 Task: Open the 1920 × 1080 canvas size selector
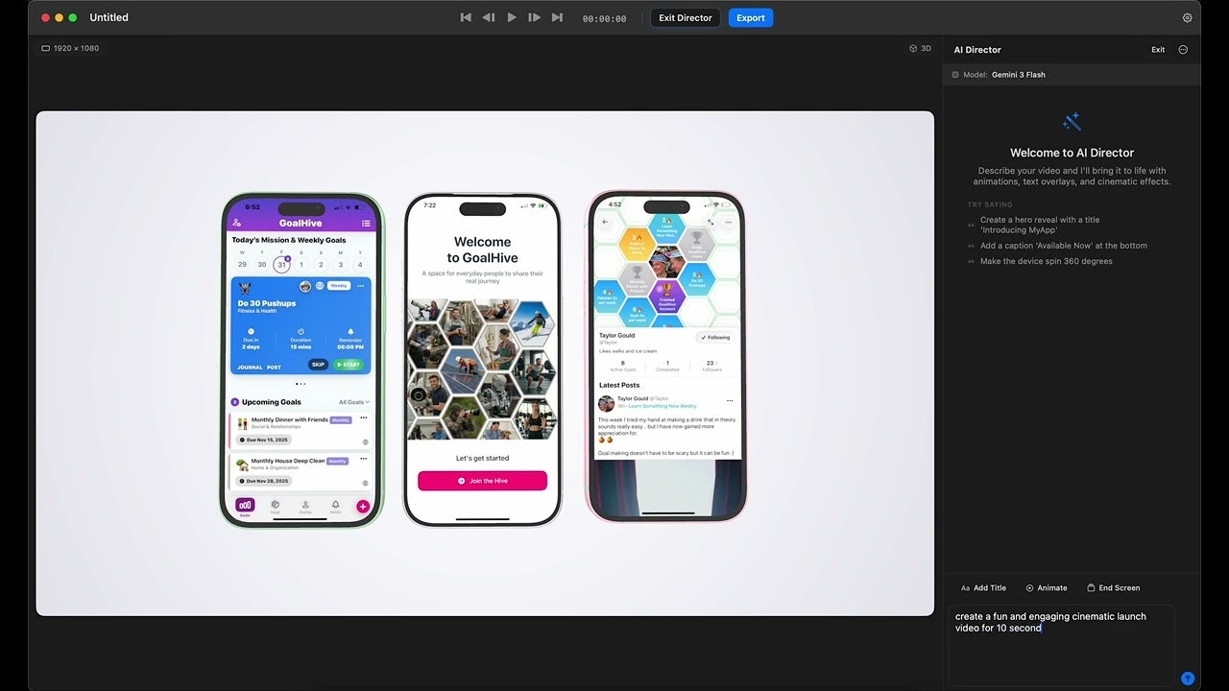tap(70, 48)
